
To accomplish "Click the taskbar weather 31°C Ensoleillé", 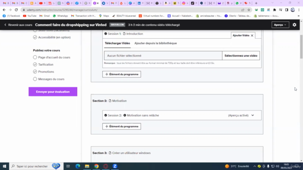I will pyautogui.click(x=237, y=166).
